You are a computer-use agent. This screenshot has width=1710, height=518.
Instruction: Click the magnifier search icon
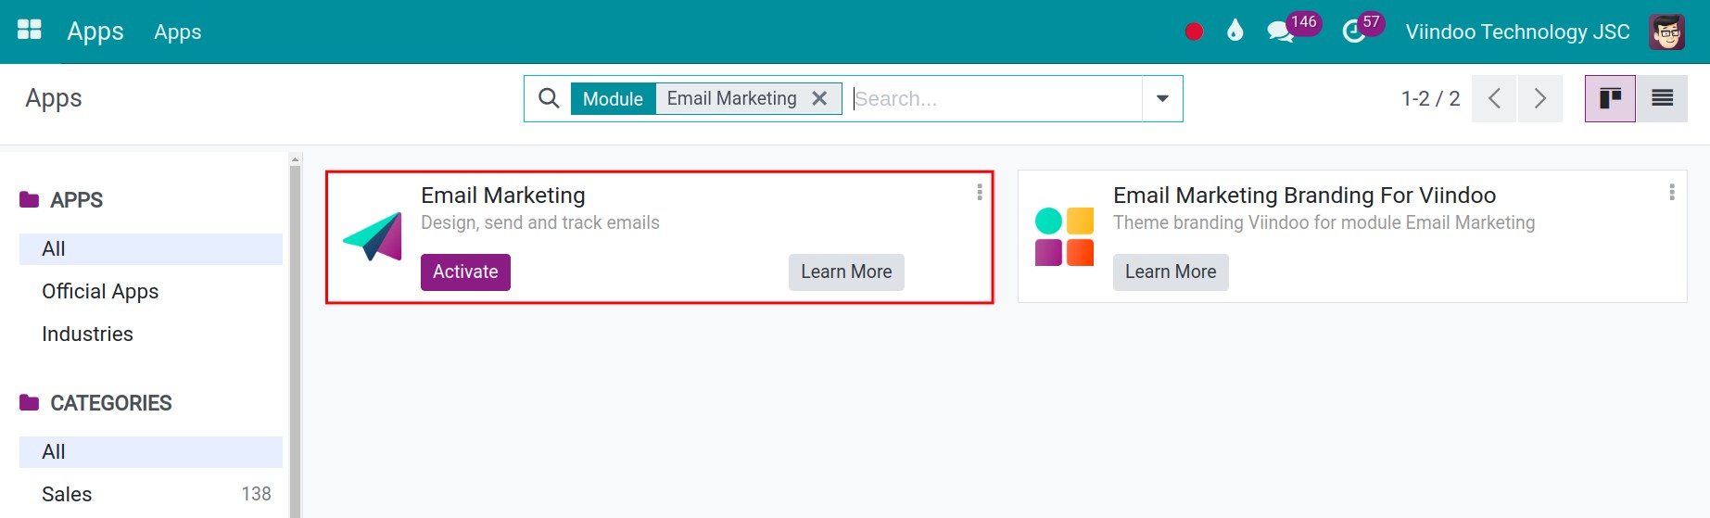[549, 98]
